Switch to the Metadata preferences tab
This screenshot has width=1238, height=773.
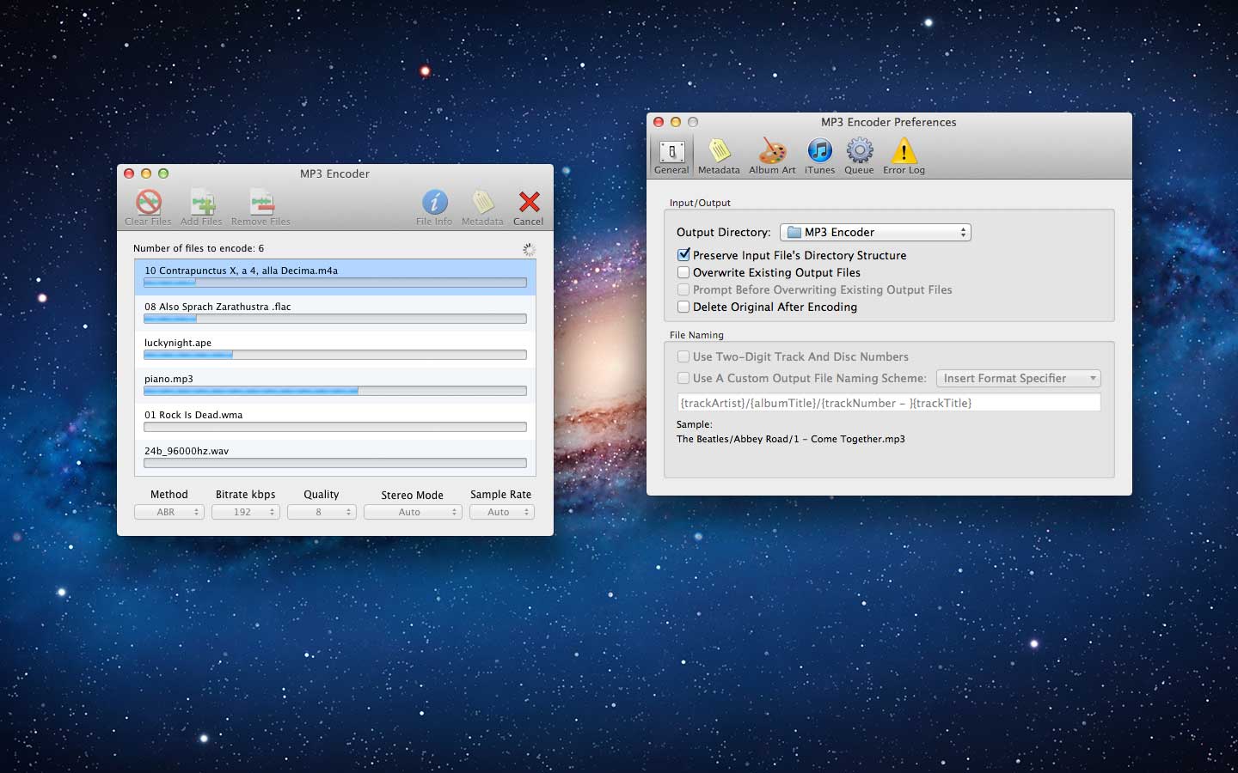coord(719,155)
